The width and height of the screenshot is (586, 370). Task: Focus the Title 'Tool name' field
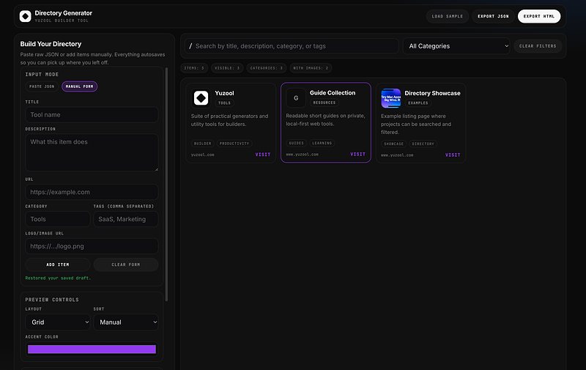coord(92,115)
